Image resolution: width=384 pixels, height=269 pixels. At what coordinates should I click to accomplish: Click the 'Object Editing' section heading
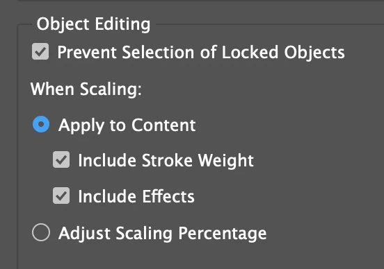pyautogui.click(x=93, y=24)
